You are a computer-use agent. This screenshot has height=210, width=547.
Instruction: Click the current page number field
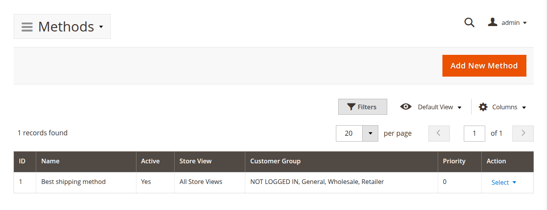[474, 133]
